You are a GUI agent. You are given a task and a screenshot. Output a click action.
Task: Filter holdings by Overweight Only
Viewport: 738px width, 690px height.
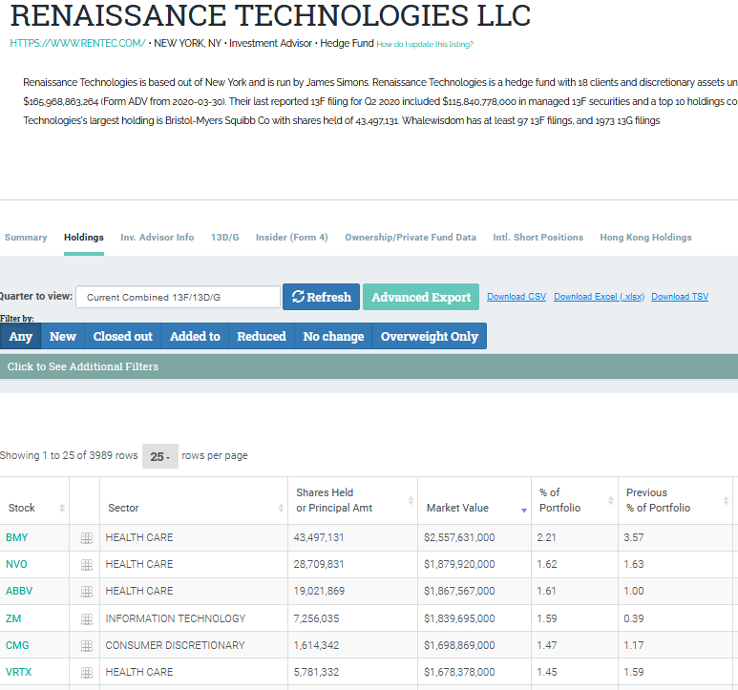[x=430, y=336]
